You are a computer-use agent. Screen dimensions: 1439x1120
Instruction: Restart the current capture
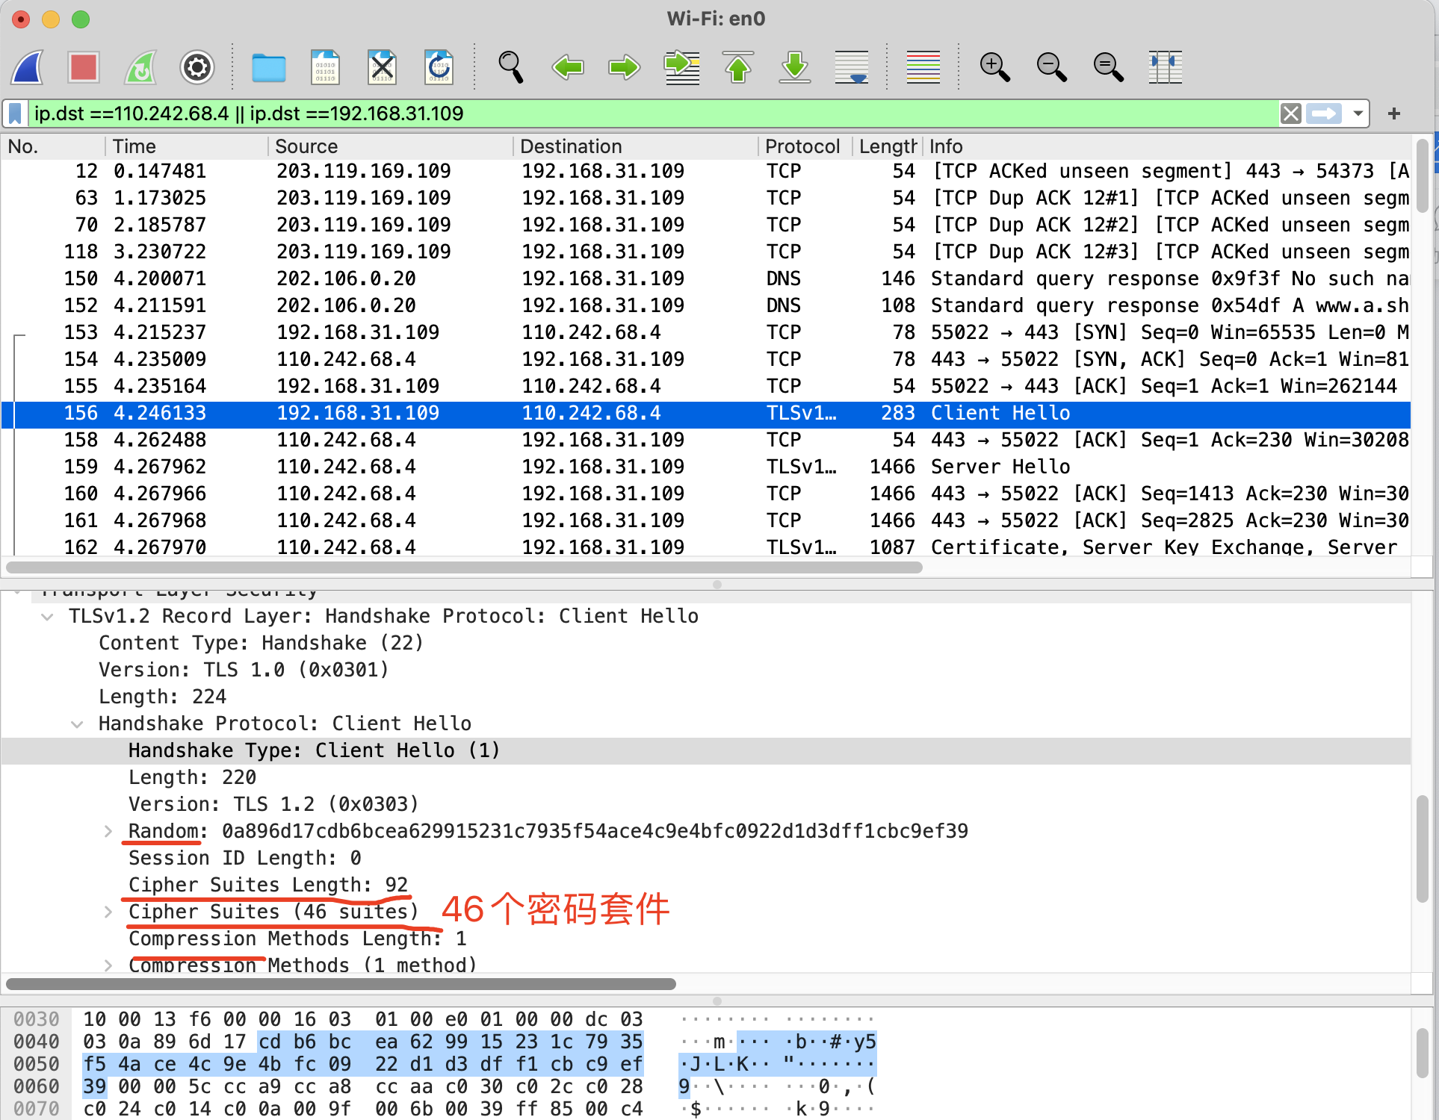click(140, 67)
